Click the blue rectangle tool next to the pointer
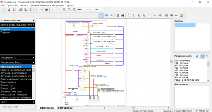 coord(107,15)
